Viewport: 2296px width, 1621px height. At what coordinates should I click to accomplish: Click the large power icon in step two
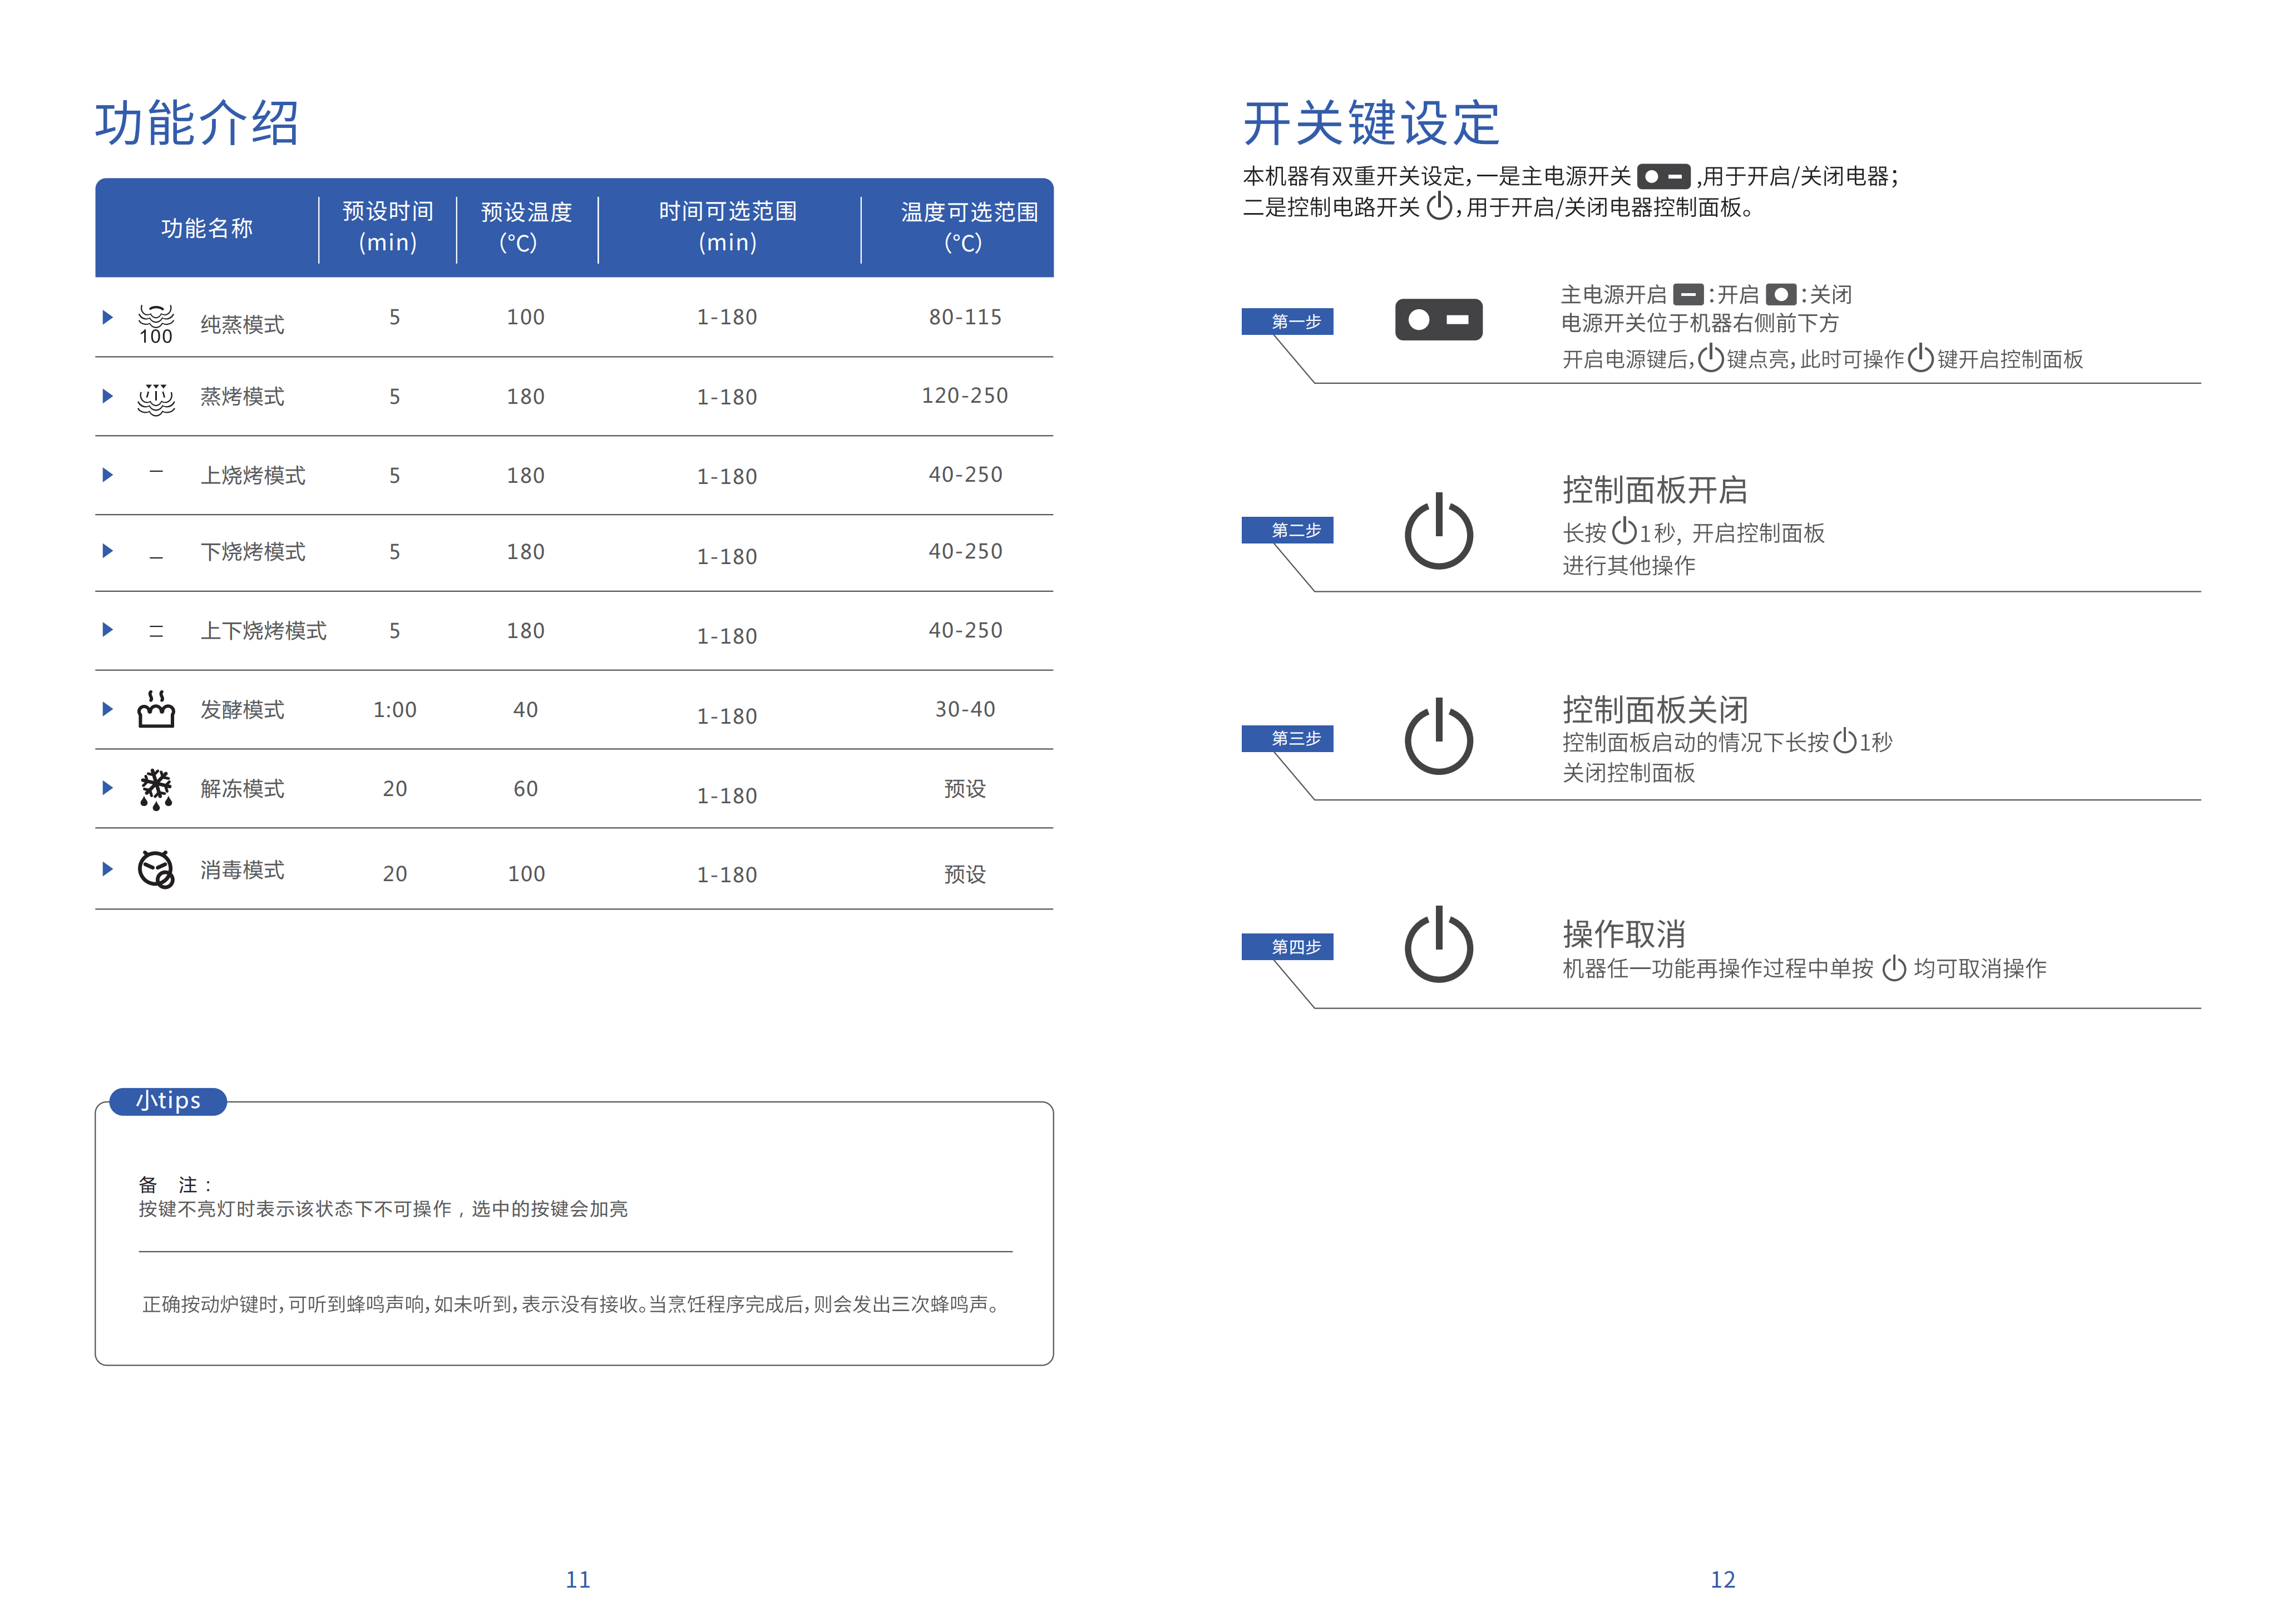click(1438, 532)
